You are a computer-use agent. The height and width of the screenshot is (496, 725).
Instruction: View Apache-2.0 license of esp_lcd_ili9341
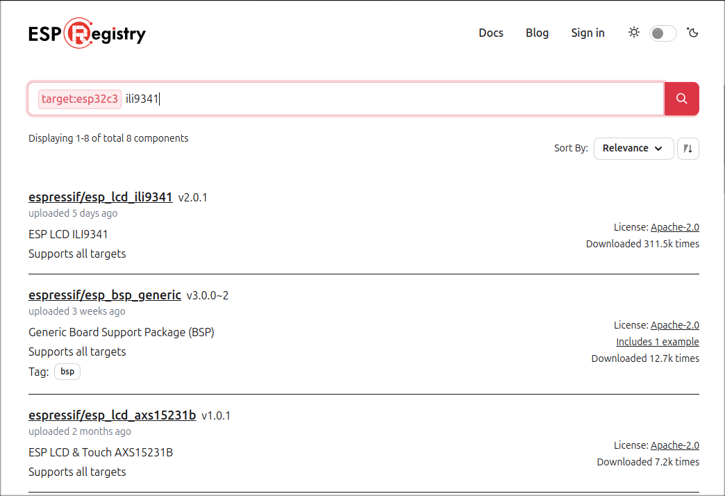click(675, 226)
